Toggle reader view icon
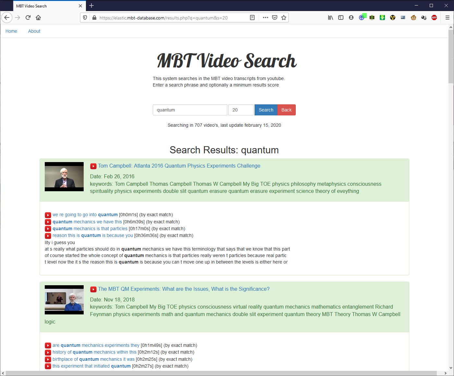Viewport: 454px width, 376px height. (252, 18)
